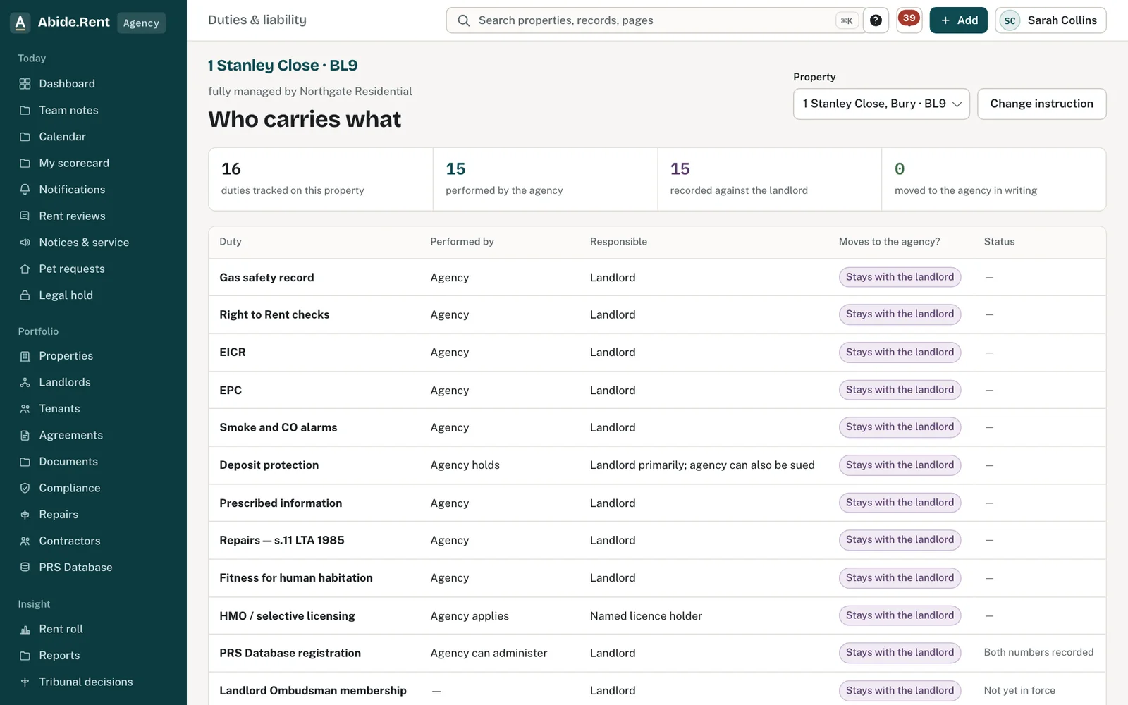Click the 'Not yet in force' status
The image size is (1128, 705).
coord(1019,690)
